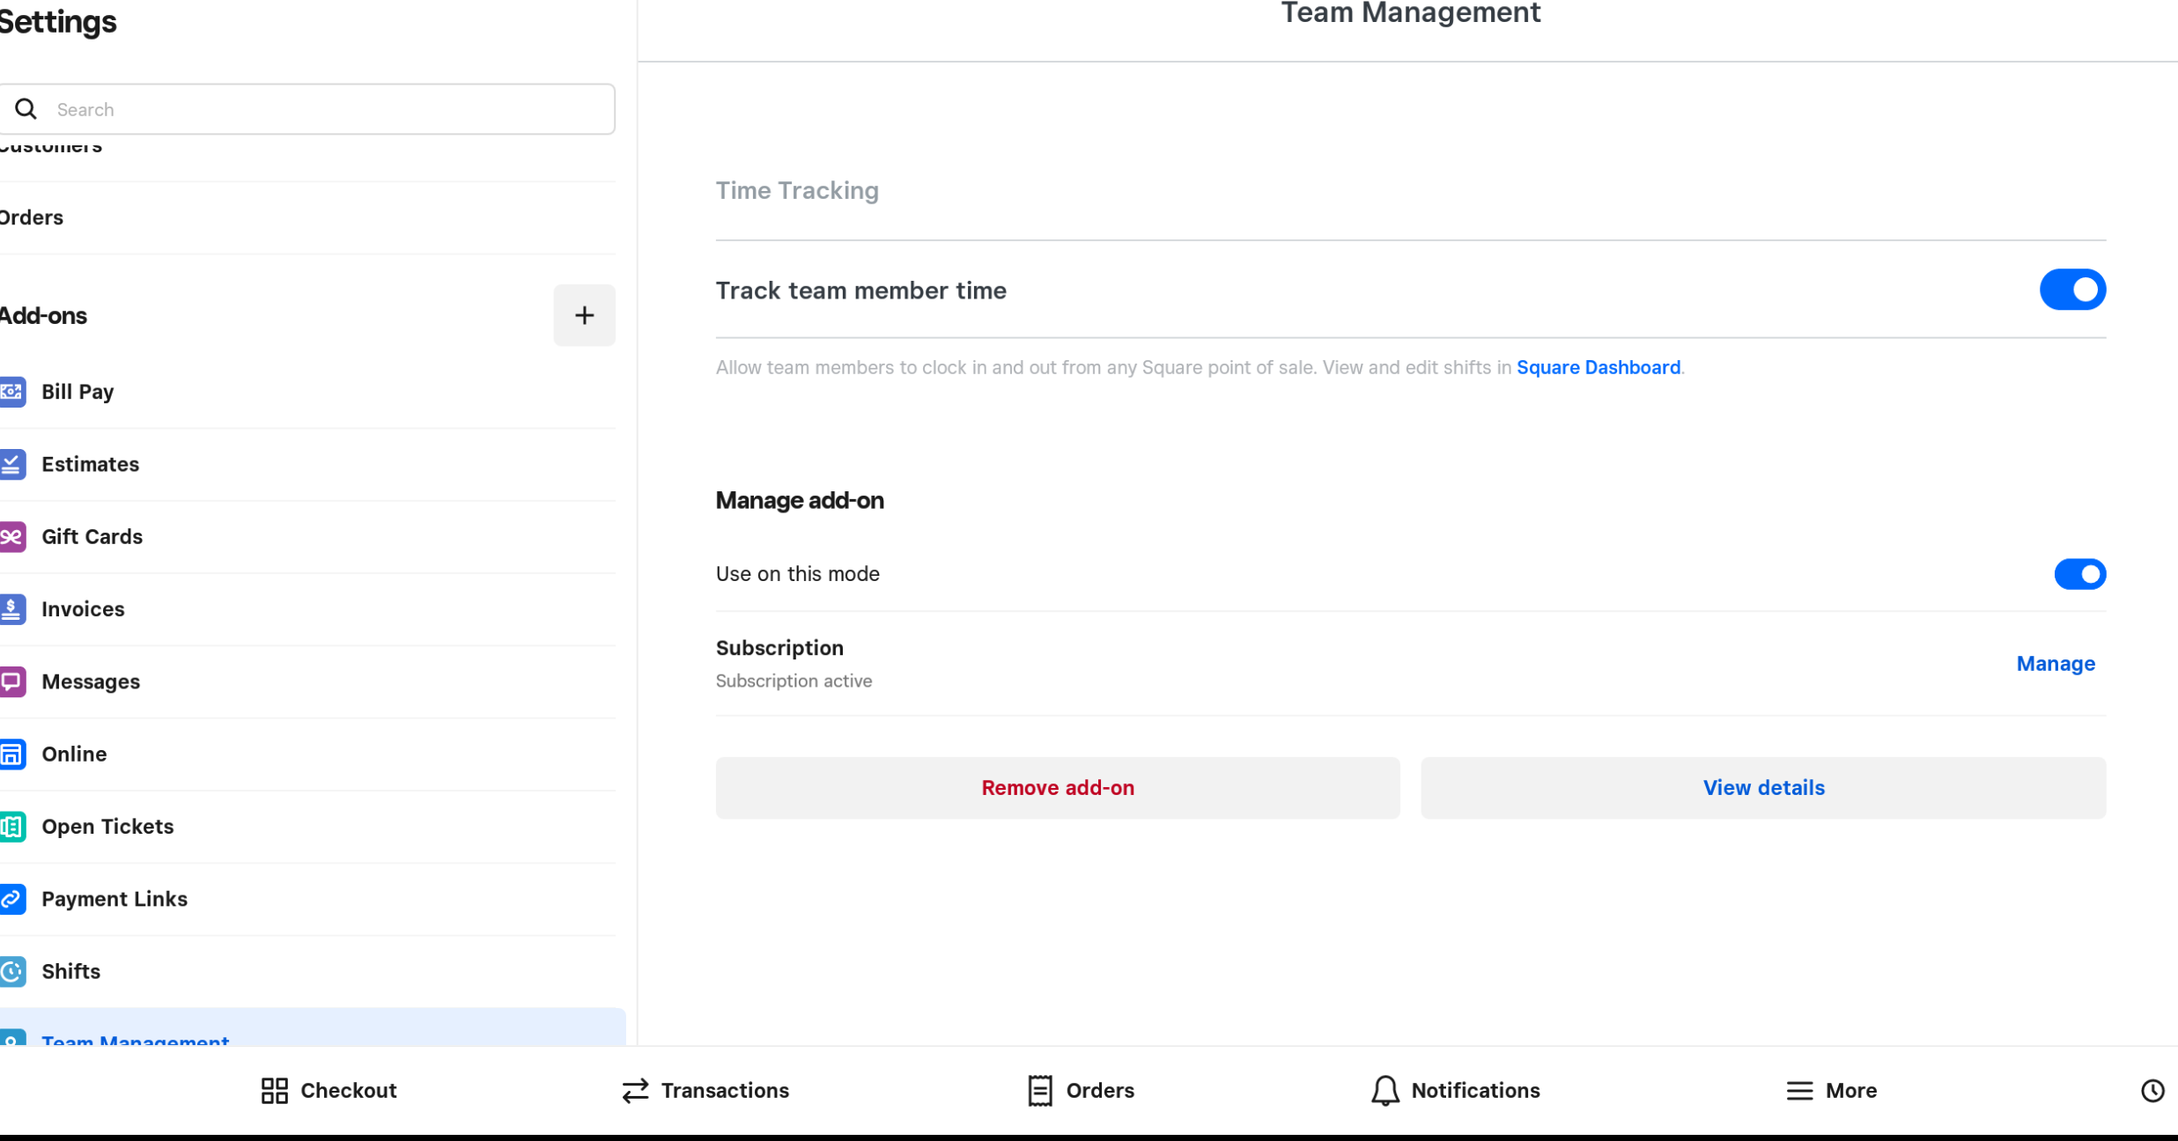The width and height of the screenshot is (2178, 1141).
Task: Open the Square Dashboard link
Action: point(1598,367)
